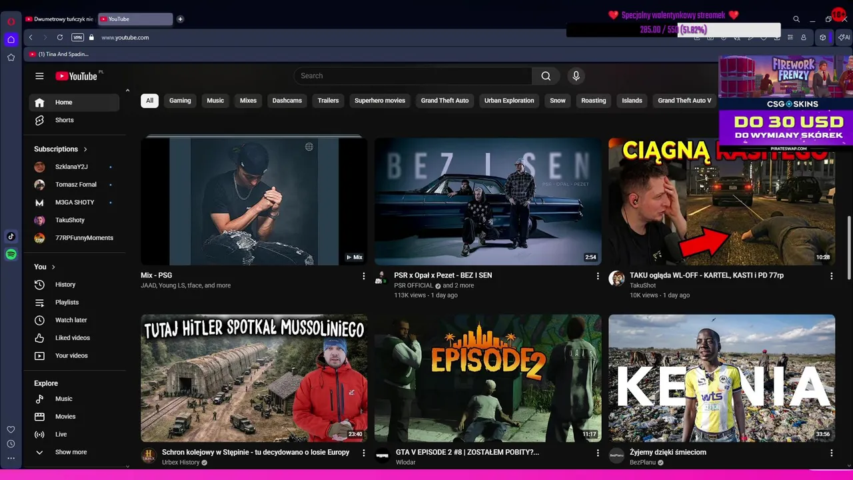The image size is (853, 480).
Task: Select the All filter chip
Action: tap(149, 101)
